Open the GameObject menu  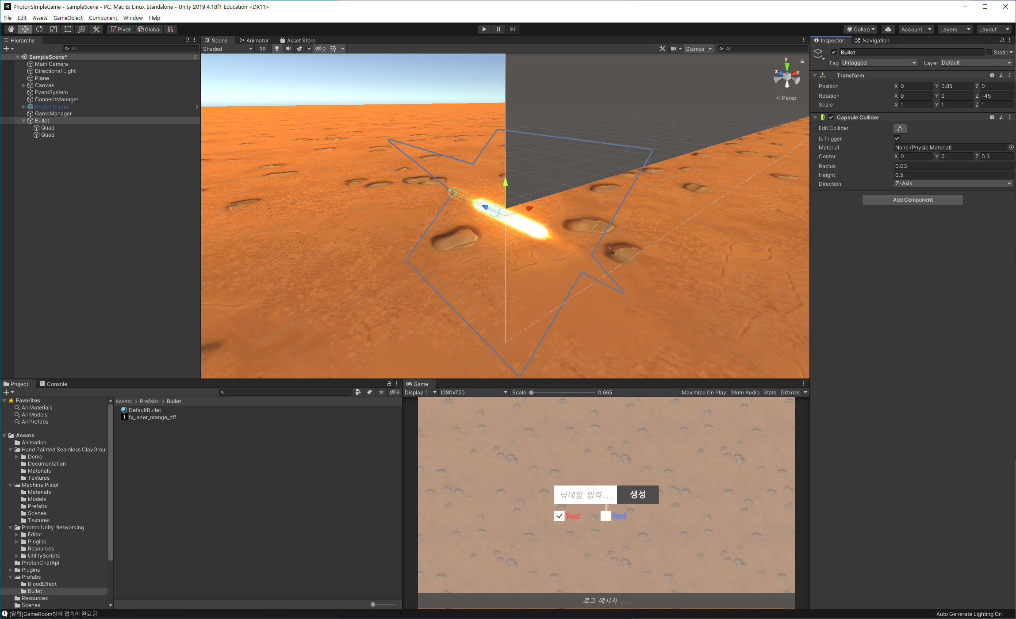click(x=68, y=18)
